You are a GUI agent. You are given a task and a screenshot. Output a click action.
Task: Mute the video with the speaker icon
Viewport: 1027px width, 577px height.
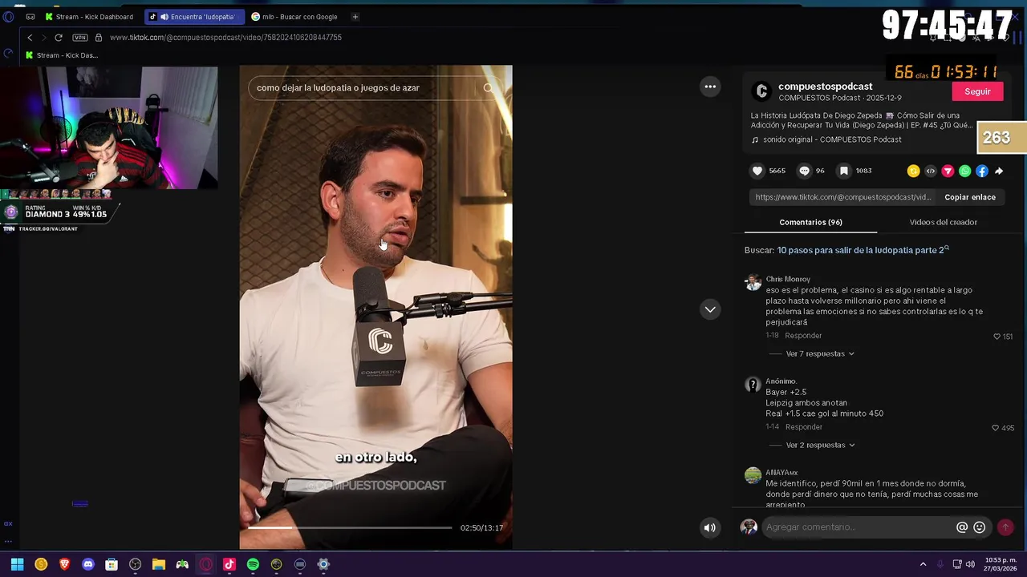[710, 527]
